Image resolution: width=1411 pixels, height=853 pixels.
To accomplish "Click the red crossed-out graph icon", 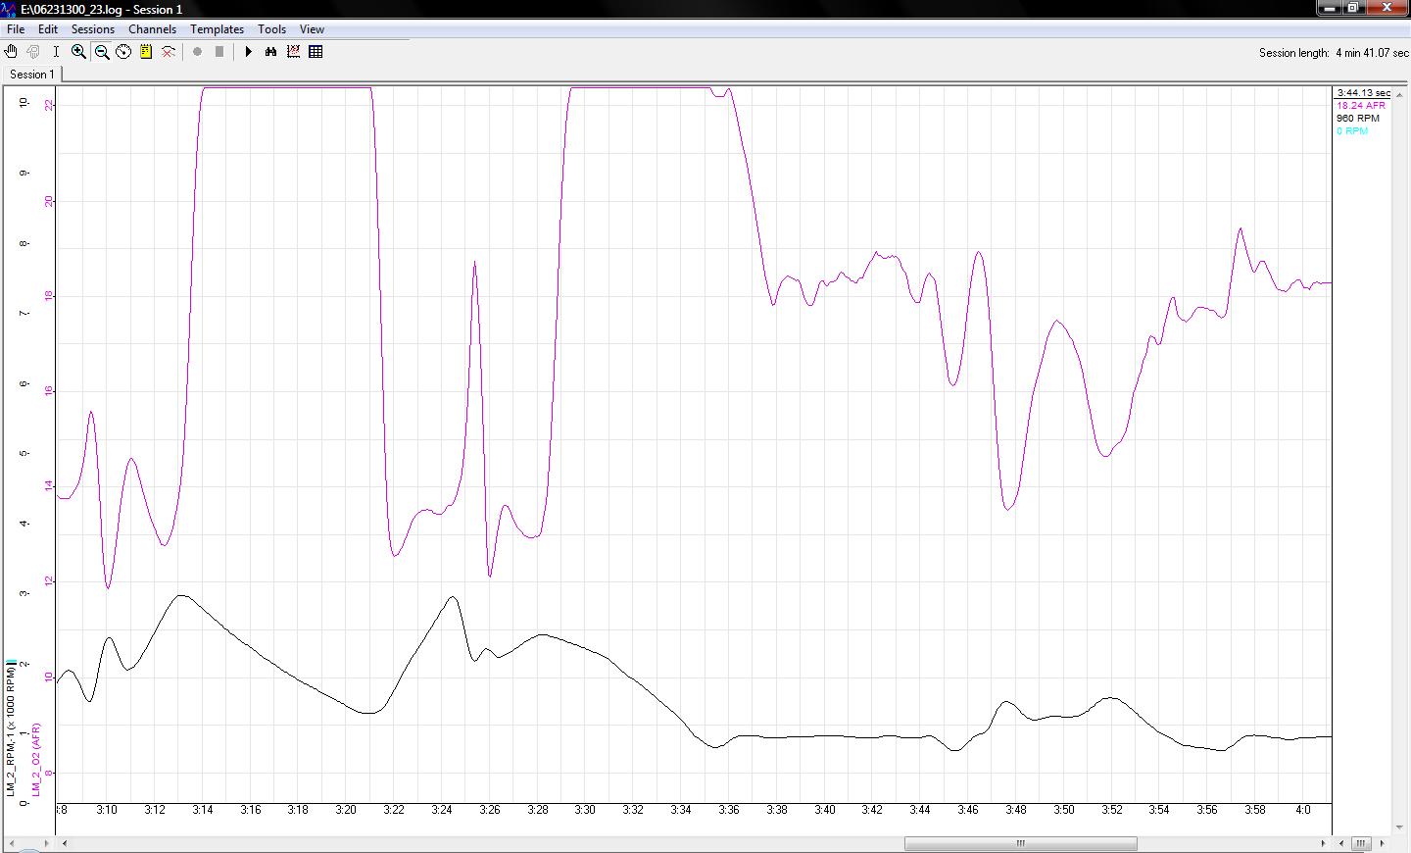I will pyautogui.click(x=169, y=52).
